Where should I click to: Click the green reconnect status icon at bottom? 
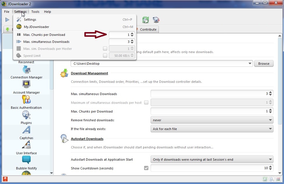(x=265, y=179)
